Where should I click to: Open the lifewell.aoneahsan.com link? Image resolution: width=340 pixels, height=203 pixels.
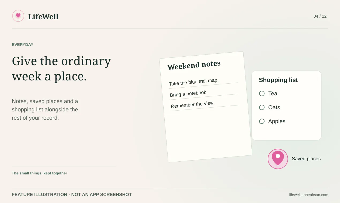pyautogui.click(x=309, y=195)
